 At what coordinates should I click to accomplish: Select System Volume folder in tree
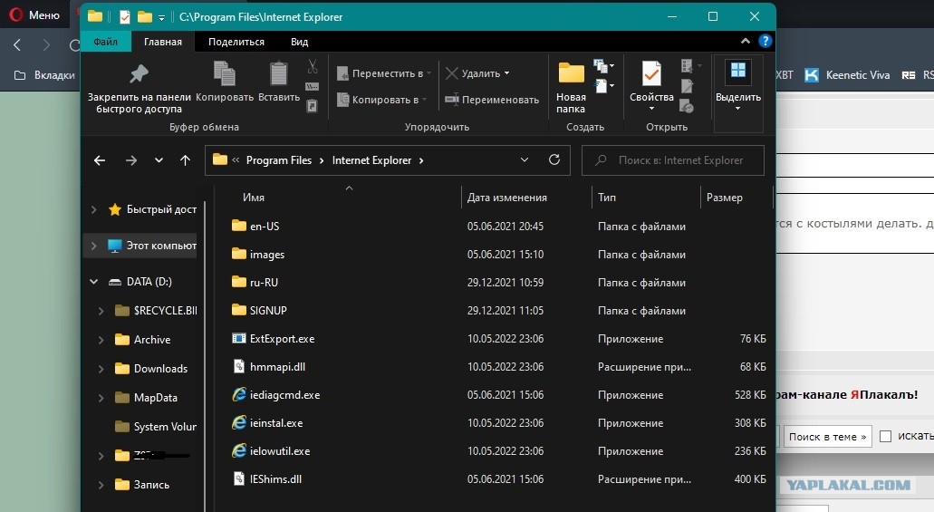click(156, 427)
